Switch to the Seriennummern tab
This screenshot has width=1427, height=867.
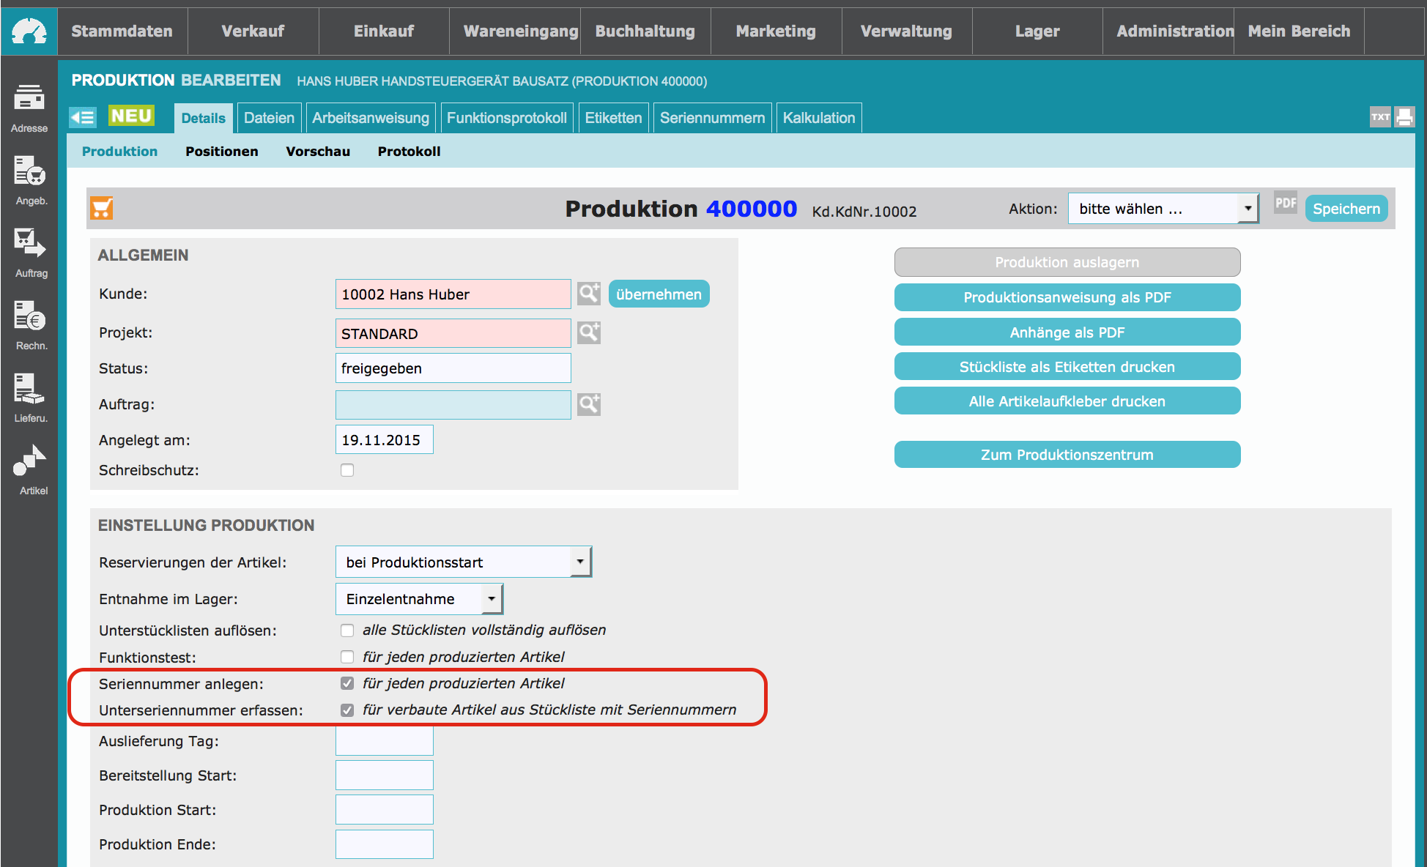[712, 118]
